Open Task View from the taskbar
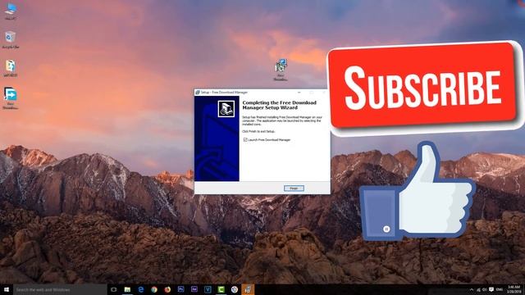This screenshot has width=525, height=295. click(x=114, y=289)
